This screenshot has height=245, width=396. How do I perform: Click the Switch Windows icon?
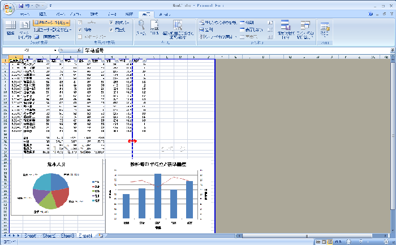[305, 27]
